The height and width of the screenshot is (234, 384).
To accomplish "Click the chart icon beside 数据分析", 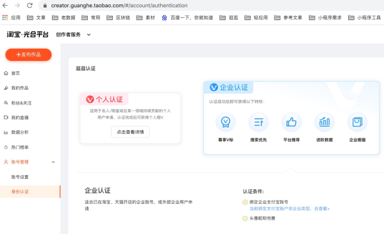I will pos(6,133).
